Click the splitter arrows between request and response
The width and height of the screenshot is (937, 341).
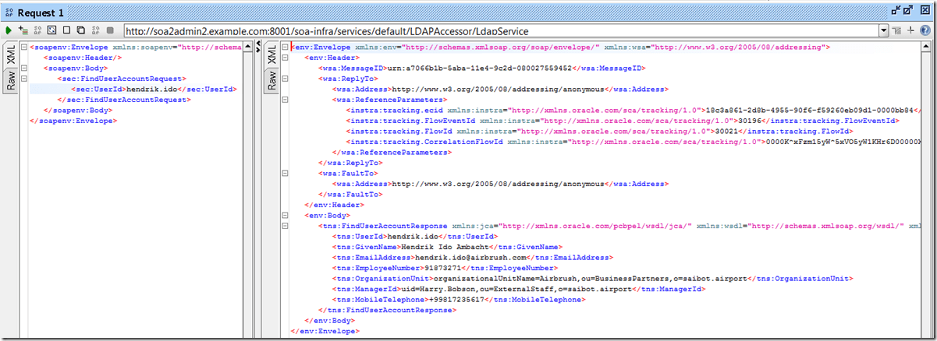coord(258,48)
